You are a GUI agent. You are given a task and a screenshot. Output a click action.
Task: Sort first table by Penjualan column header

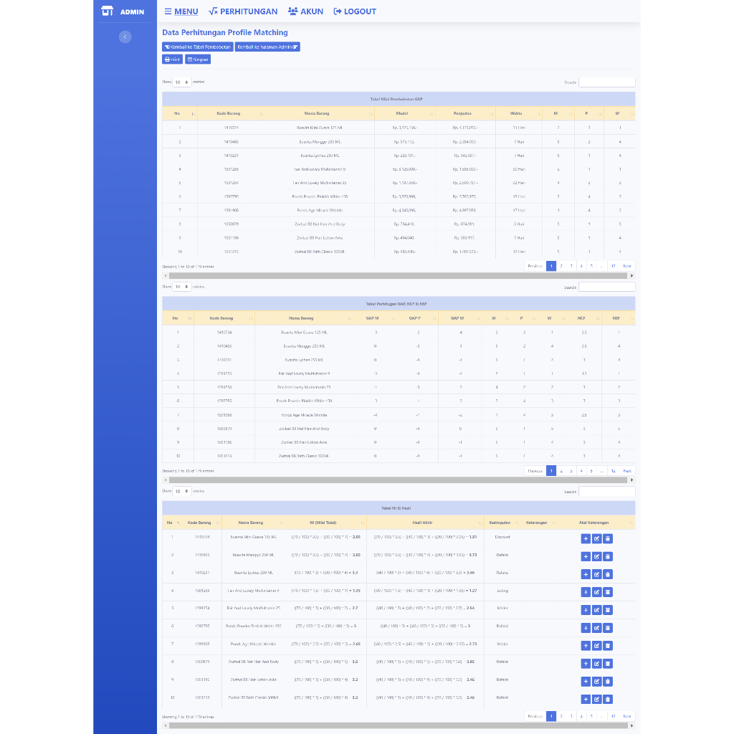[x=465, y=113]
